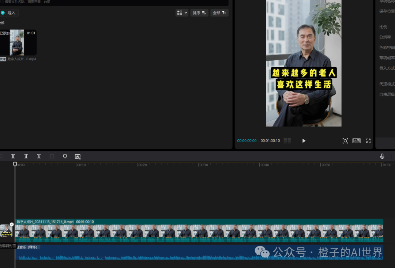
Task: Open the 全部 filter dropdown
Action: (x=219, y=13)
